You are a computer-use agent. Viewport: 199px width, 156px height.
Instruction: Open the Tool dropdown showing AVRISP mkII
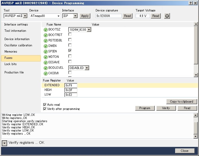[15, 16]
